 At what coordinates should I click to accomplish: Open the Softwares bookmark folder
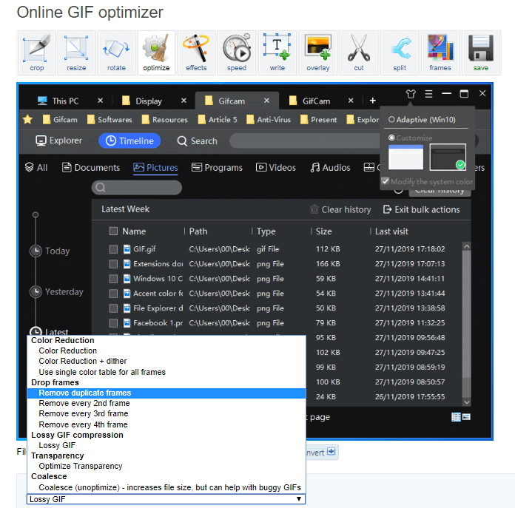[x=110, y=120]
